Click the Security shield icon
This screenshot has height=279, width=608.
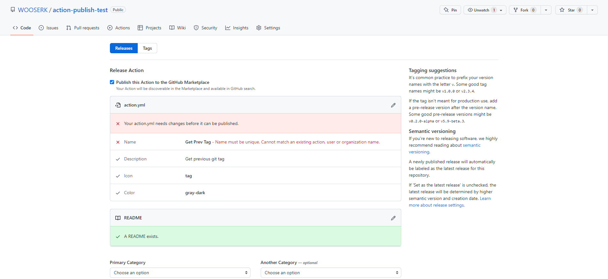196,28
